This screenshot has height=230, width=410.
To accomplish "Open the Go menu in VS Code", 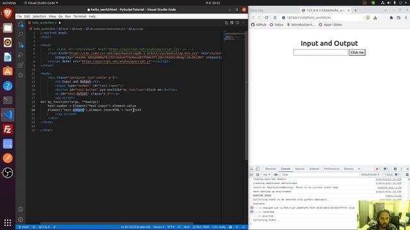I will point(60,16).
